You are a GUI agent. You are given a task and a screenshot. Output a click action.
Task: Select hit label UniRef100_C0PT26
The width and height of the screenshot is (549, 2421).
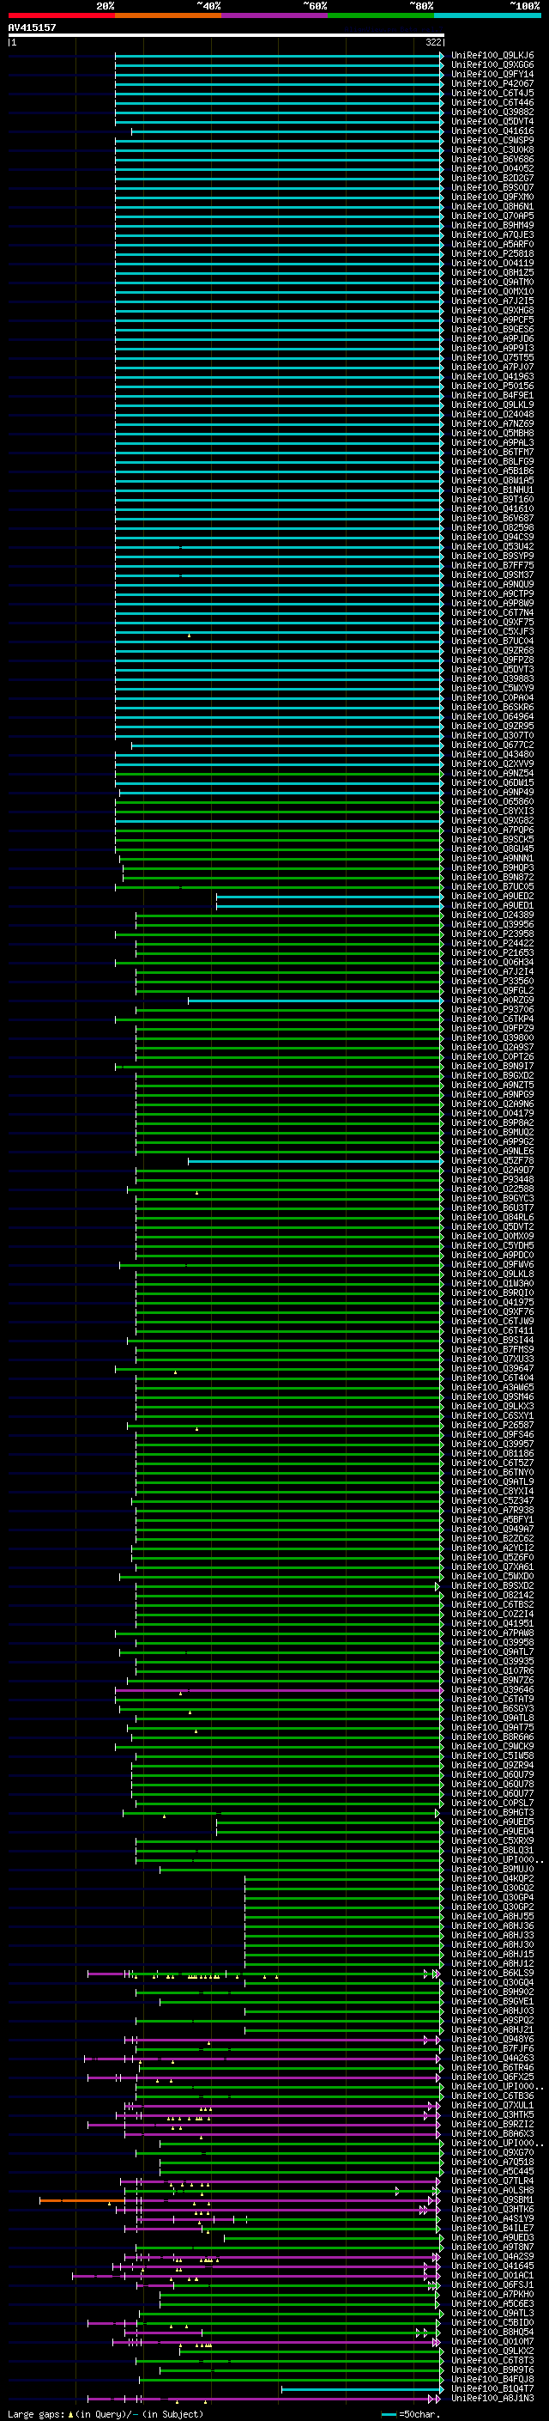point(492,1056)
